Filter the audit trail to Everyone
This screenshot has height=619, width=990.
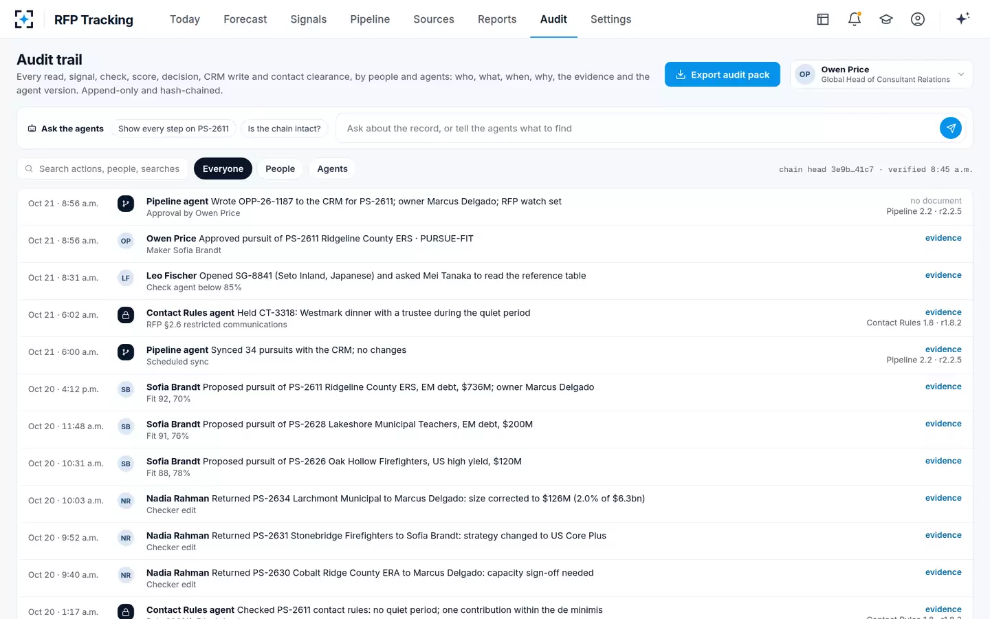point(223,169)
